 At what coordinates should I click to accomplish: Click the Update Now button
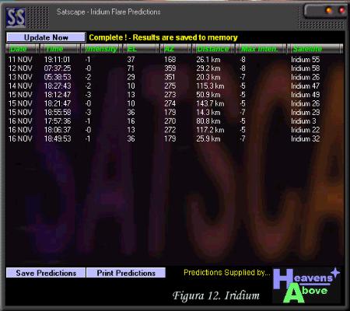click(x=46, y=37)
